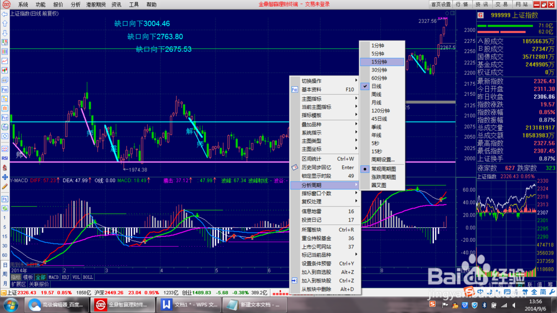Open WPS document from Windows taskbar
557x313 pixels.
tap(189, 305)
